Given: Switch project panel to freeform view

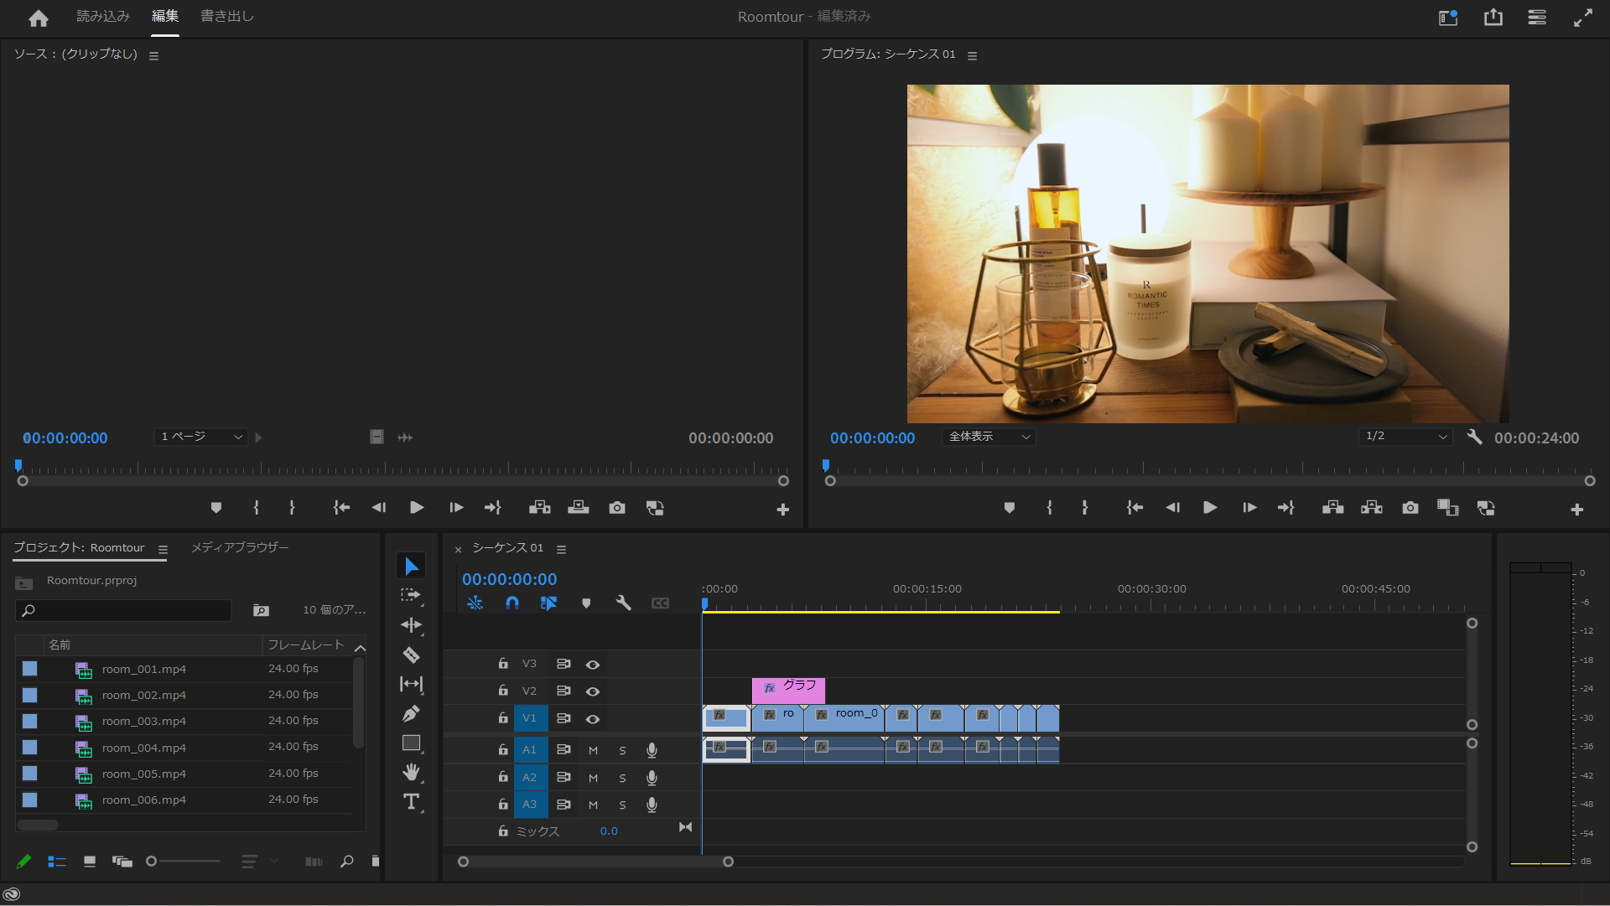Looking at the screenshot, I should click(122, 862).
